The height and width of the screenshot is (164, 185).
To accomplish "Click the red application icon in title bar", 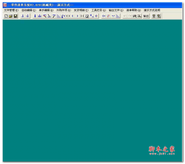I will click(5, 5).
